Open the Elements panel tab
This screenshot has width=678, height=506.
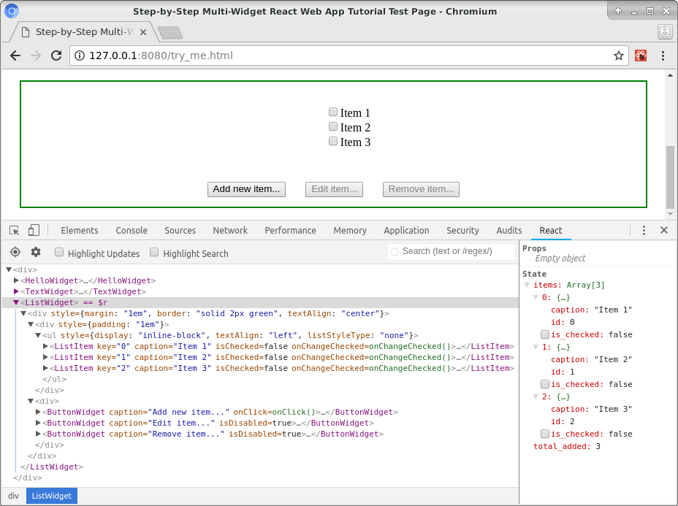pos(79,230)
